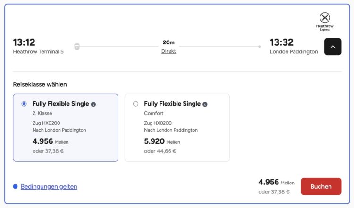Click the 20m duration label

click(x=169, y=42)
